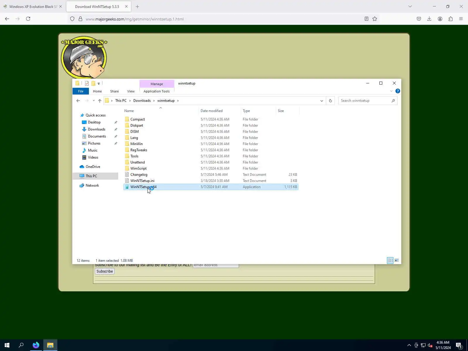468x351 pixels.
Task: Open Explorer help
Action: point(398,91)
